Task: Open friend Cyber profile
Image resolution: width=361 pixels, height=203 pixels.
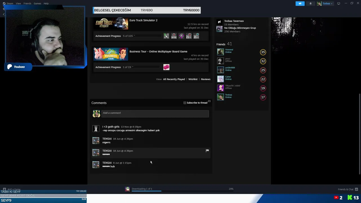Action: pos(228,77)
